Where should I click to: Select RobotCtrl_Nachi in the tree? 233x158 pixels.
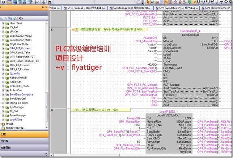[x=20, y=86]
